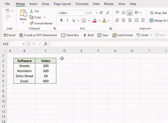Image resolution: width=168 pixels, height=123 pixels.
Task: Toggle Underline formatting
Action: coord(74,20)
